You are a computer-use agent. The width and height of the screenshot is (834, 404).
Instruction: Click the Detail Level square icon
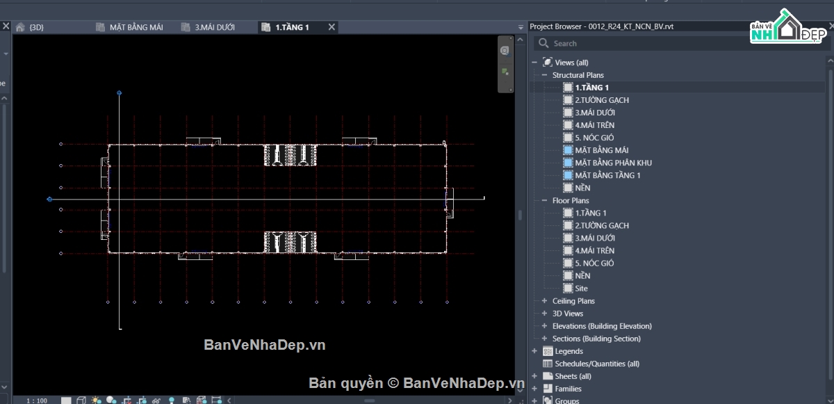point(66,401)
